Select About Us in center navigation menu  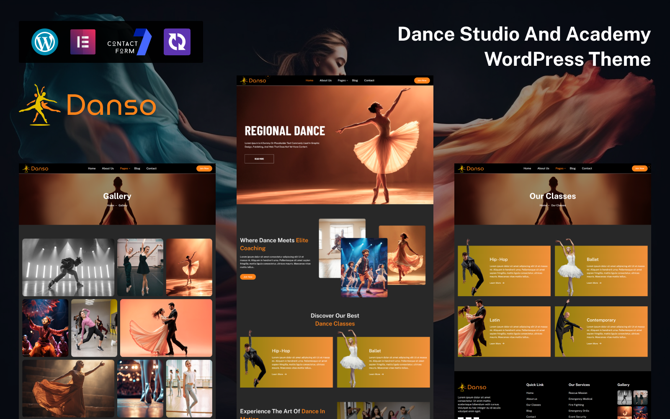pos(325,80)
